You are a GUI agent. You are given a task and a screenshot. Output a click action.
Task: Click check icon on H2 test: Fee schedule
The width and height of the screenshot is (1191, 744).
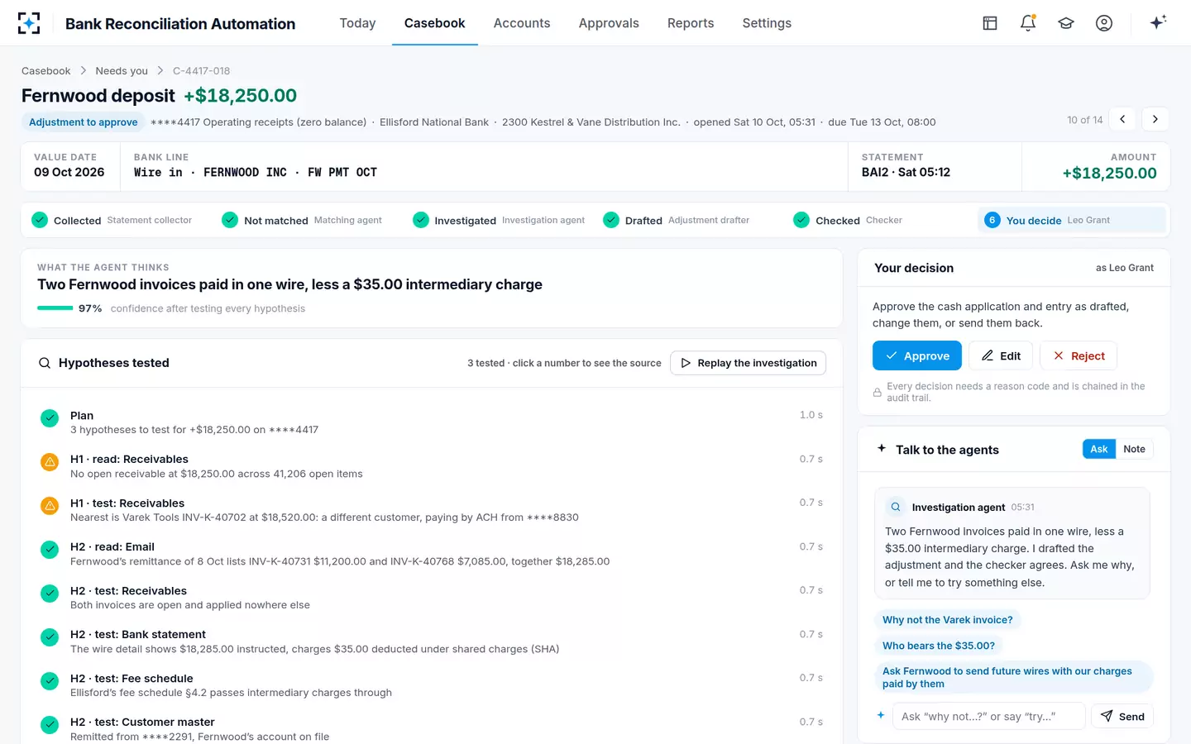[50, 681]
